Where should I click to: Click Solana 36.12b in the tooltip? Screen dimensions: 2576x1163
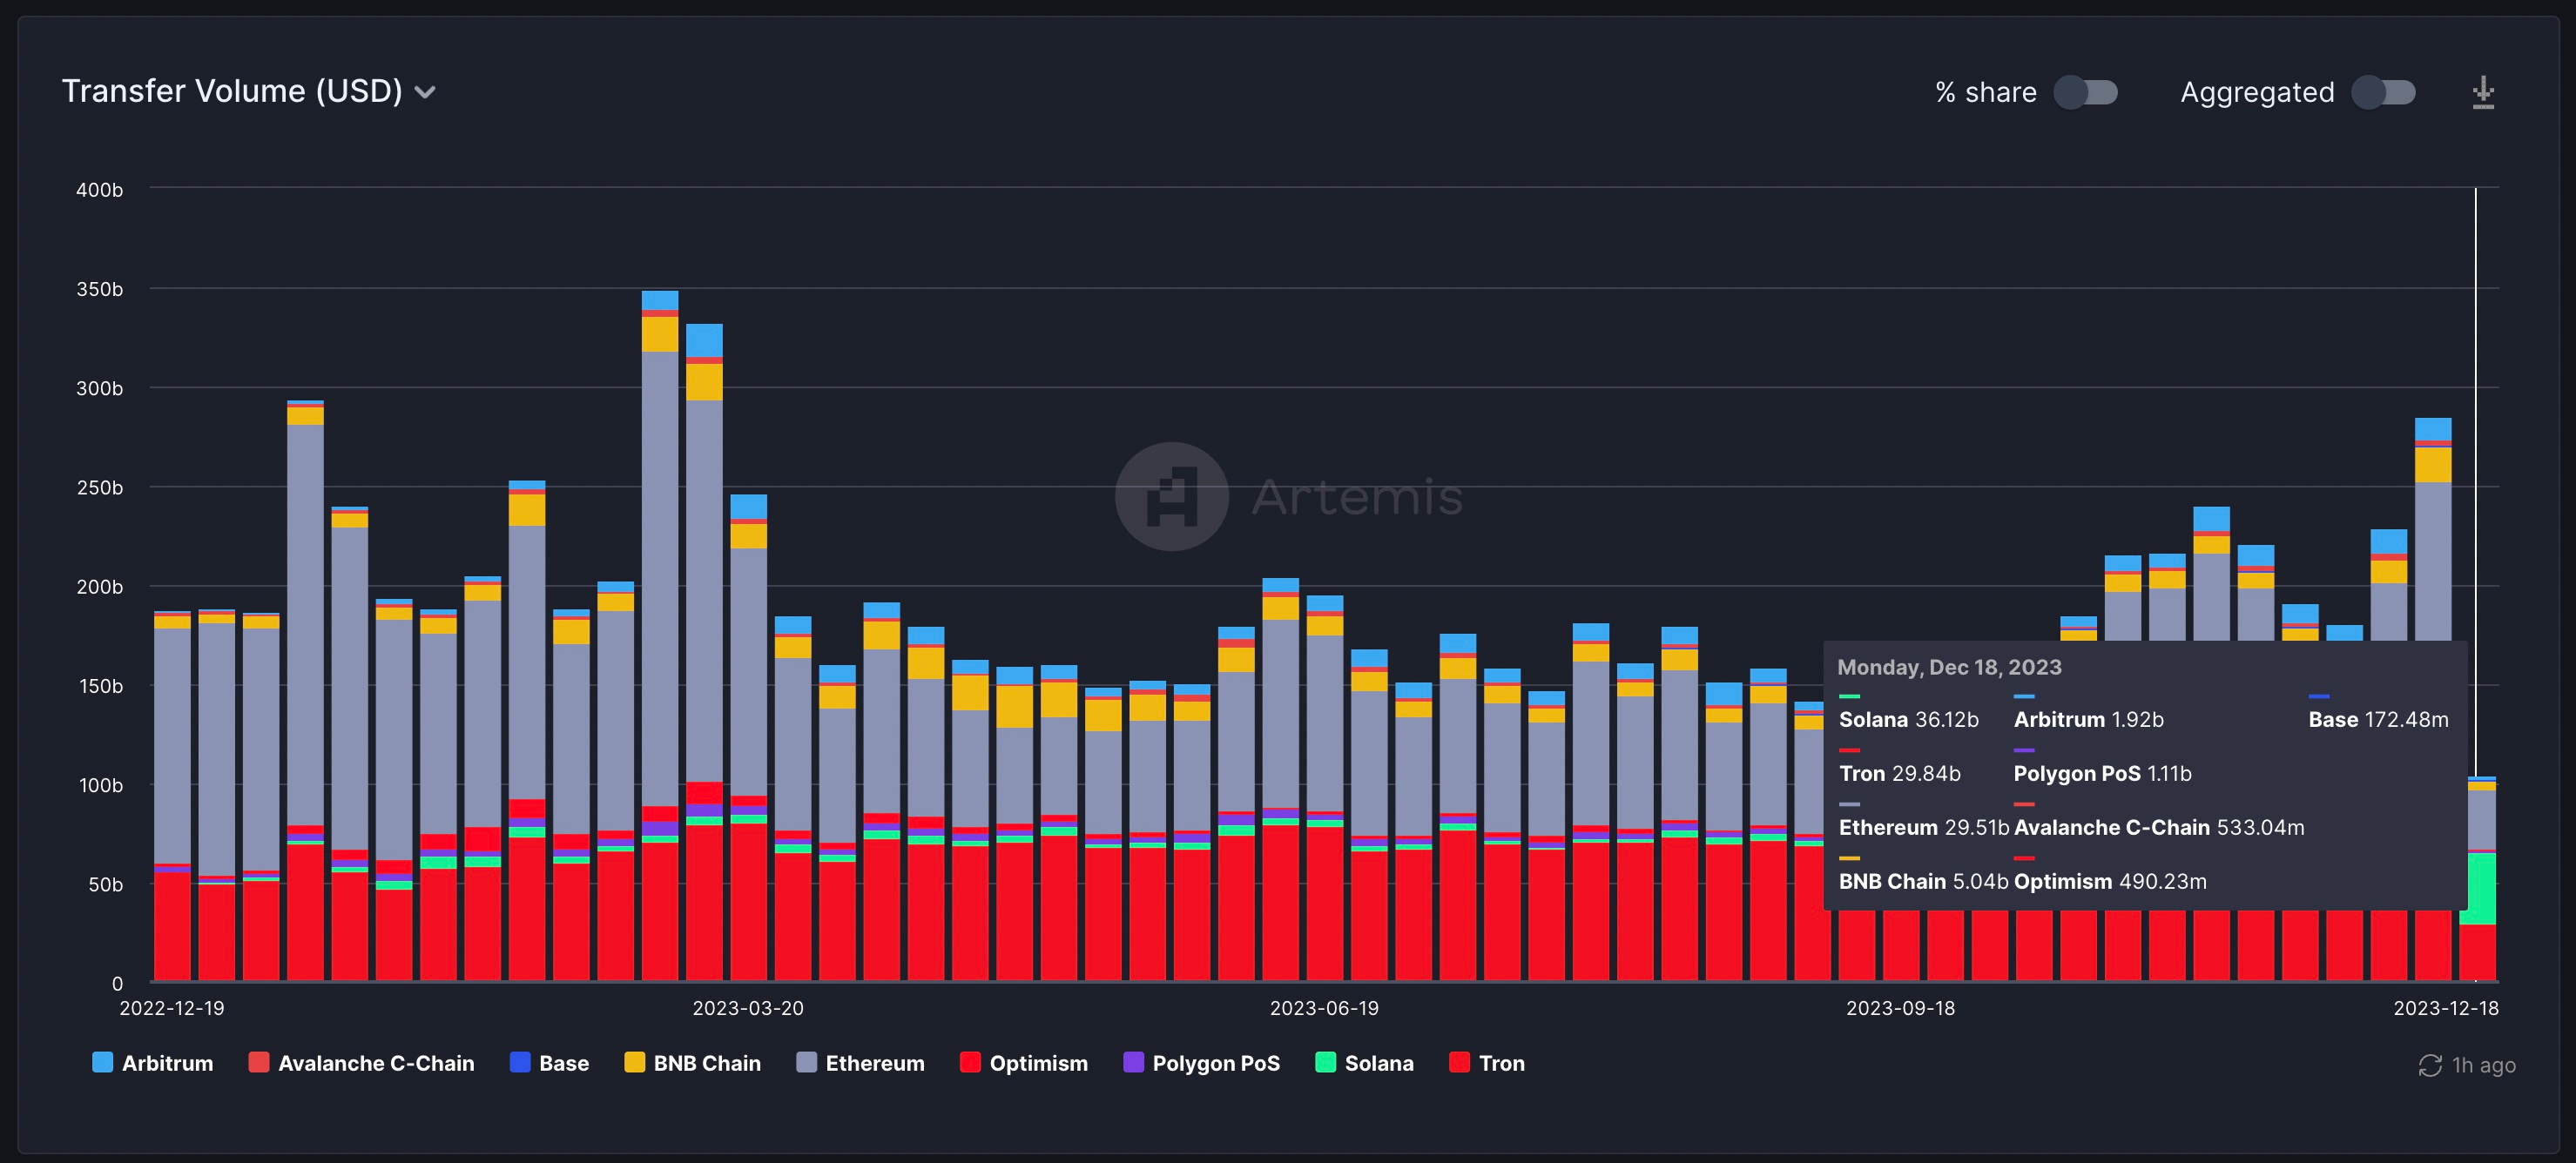tap(1908, 720)
